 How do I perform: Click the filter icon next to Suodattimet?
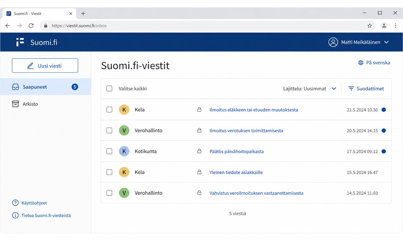click(x=351, y=89)
